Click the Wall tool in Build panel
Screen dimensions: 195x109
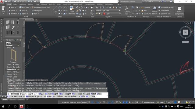click(x=12, y=7)
